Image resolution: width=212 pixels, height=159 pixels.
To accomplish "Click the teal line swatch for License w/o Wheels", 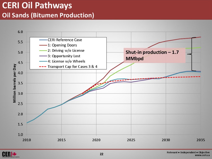I will point(43,61).
